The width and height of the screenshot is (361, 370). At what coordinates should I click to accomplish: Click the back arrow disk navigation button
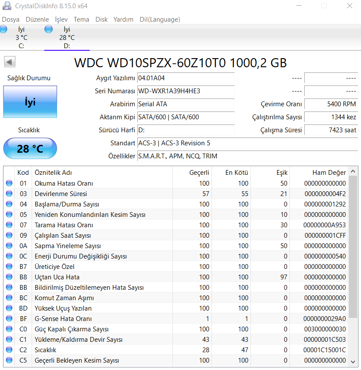(x=10, y=62)
